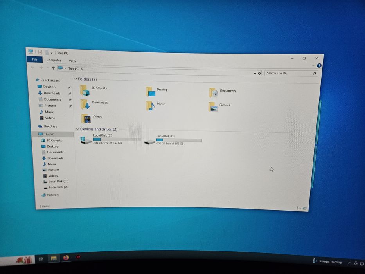Open the 3D Objects folder icon
This screenshot has height=274, width=365.
point(84,90)
